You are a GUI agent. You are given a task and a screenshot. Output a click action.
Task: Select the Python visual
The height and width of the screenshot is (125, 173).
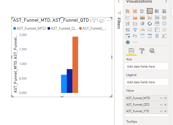(x=135, y=36)
